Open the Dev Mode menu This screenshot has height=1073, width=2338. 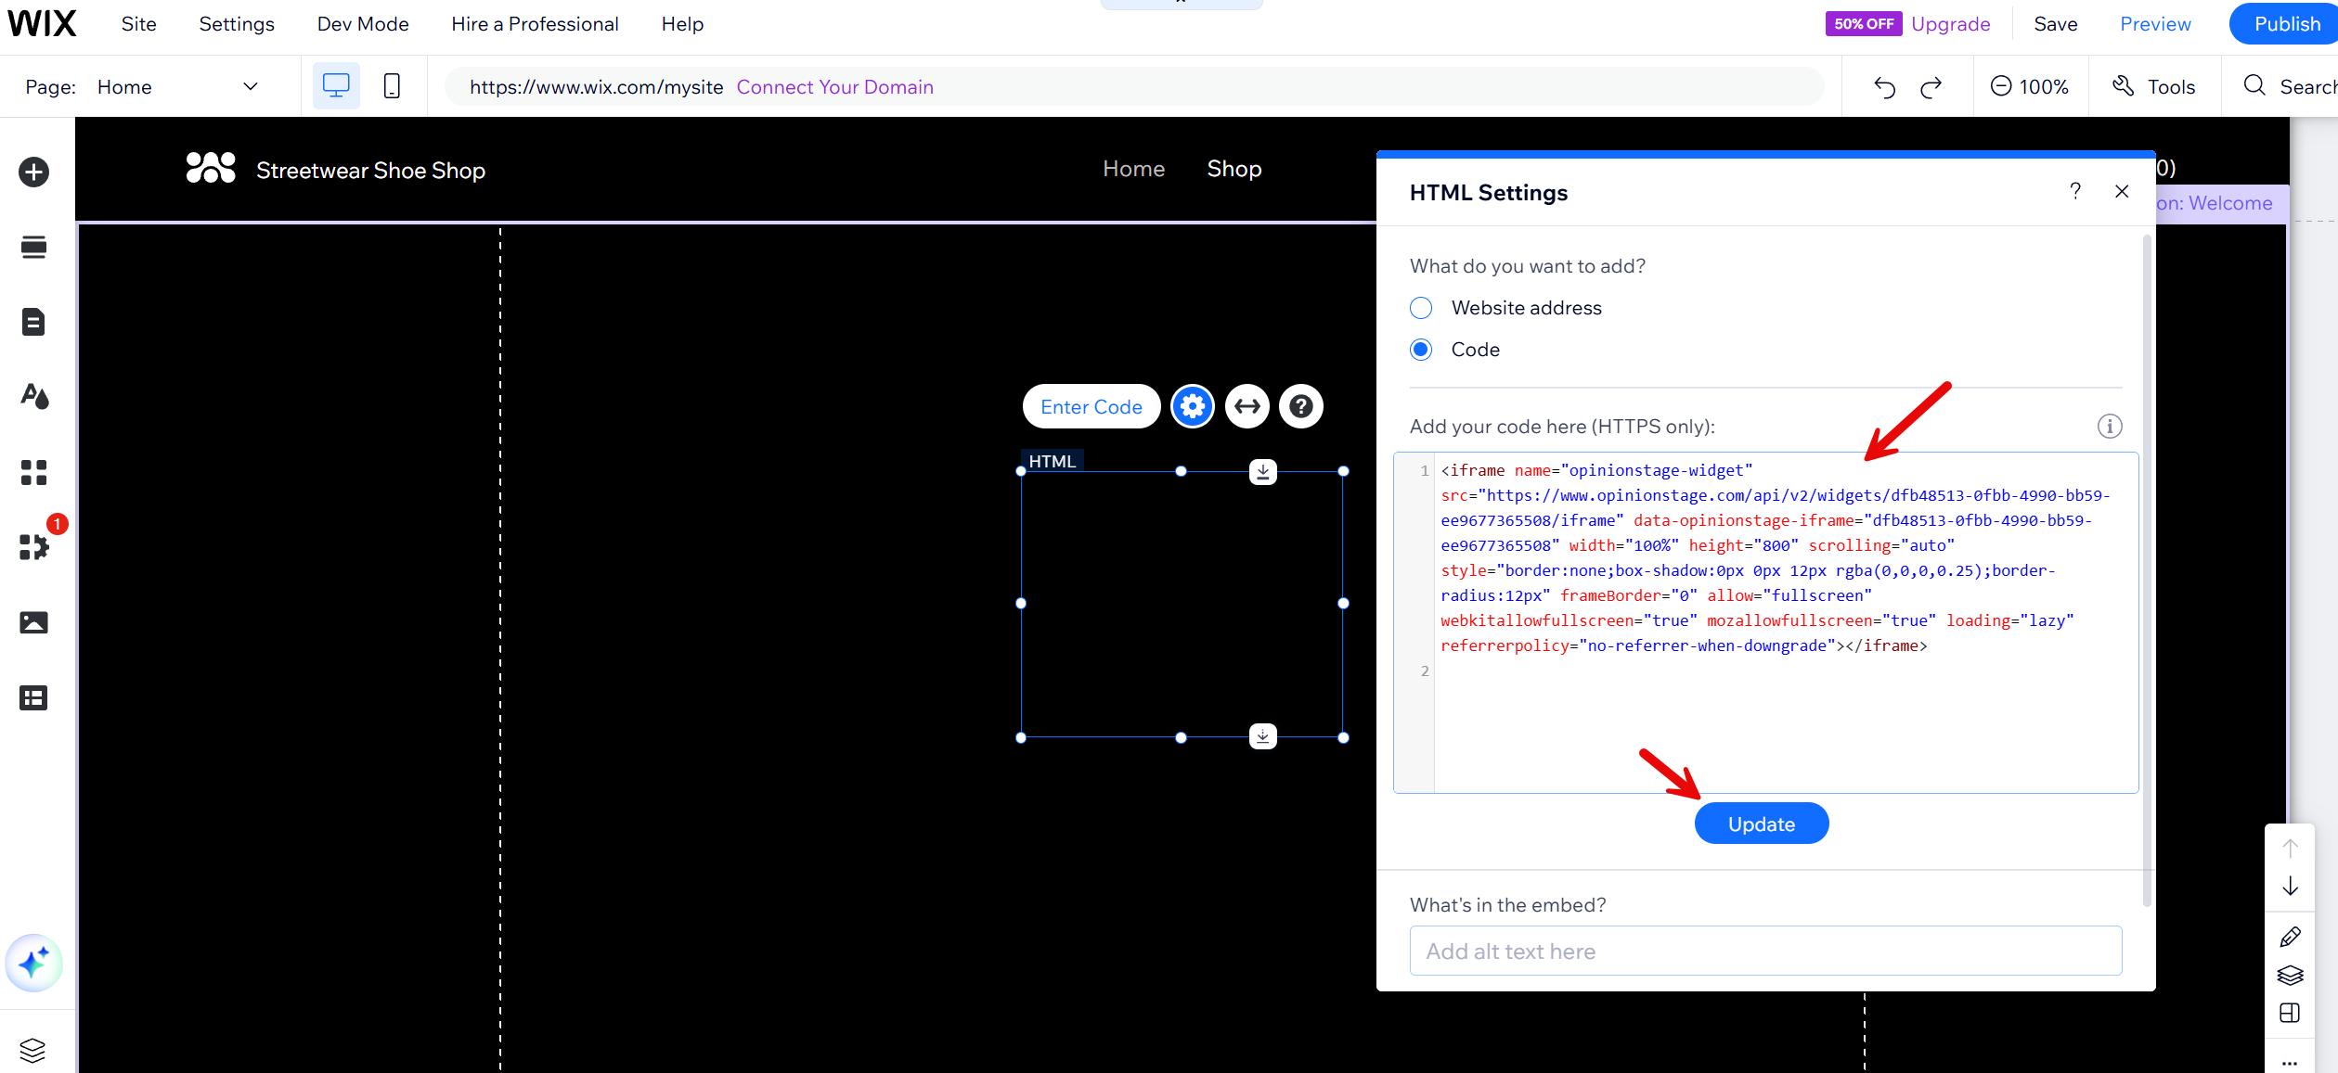362,23
